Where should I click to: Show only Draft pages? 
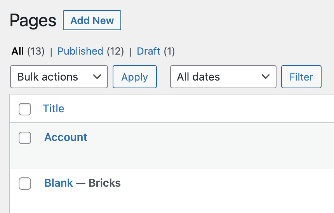[x=148, y=51]
